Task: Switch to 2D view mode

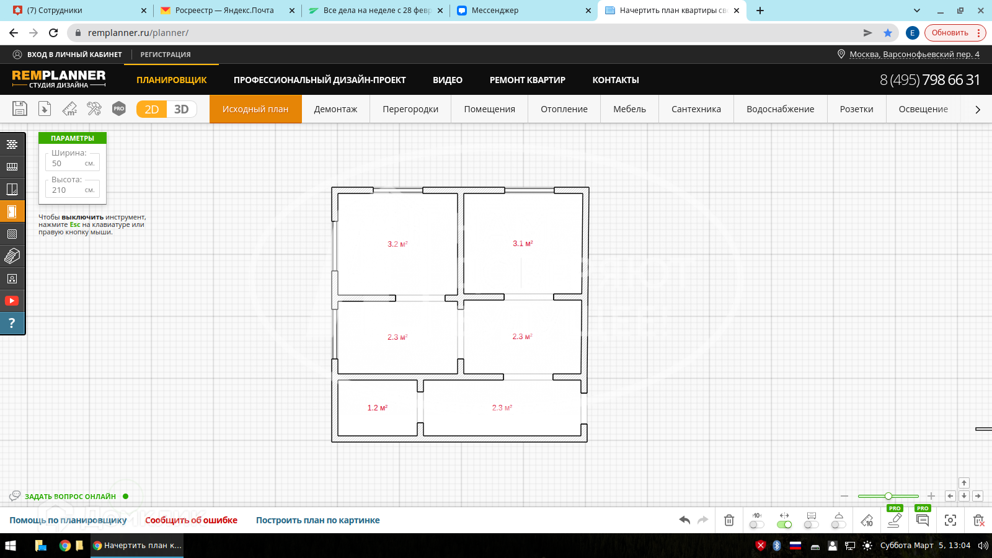Action: pyautogui.click(x=152, y=109)
